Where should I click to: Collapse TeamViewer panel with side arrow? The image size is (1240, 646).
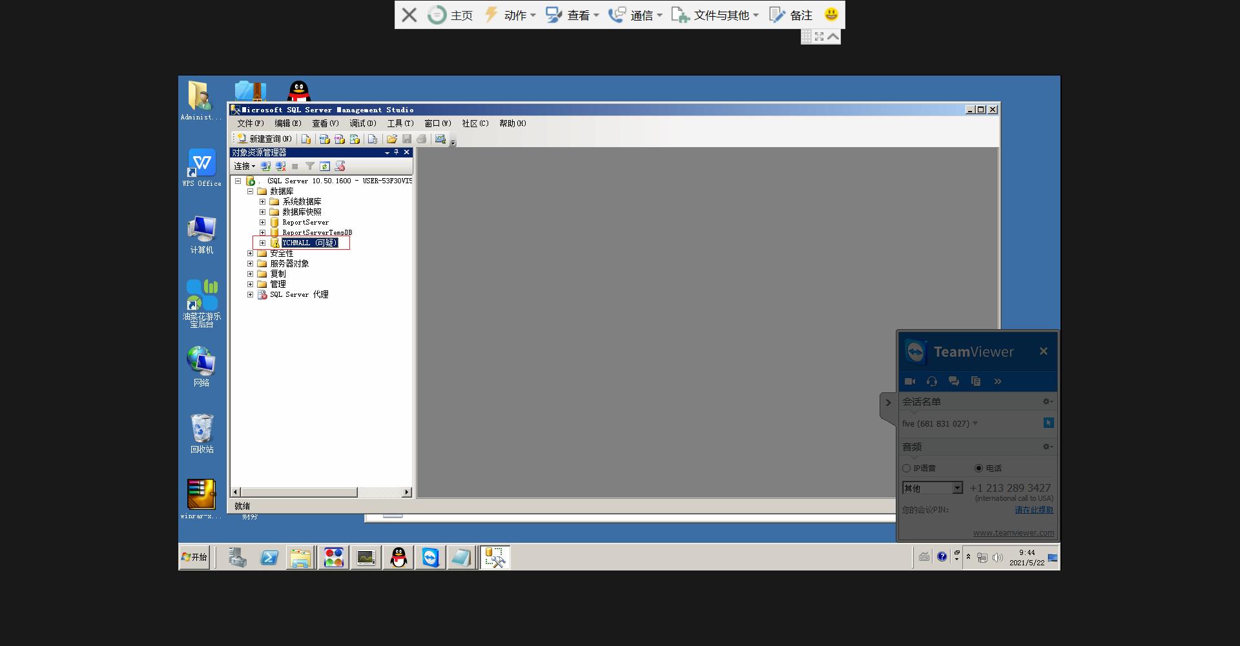(888, 403)
